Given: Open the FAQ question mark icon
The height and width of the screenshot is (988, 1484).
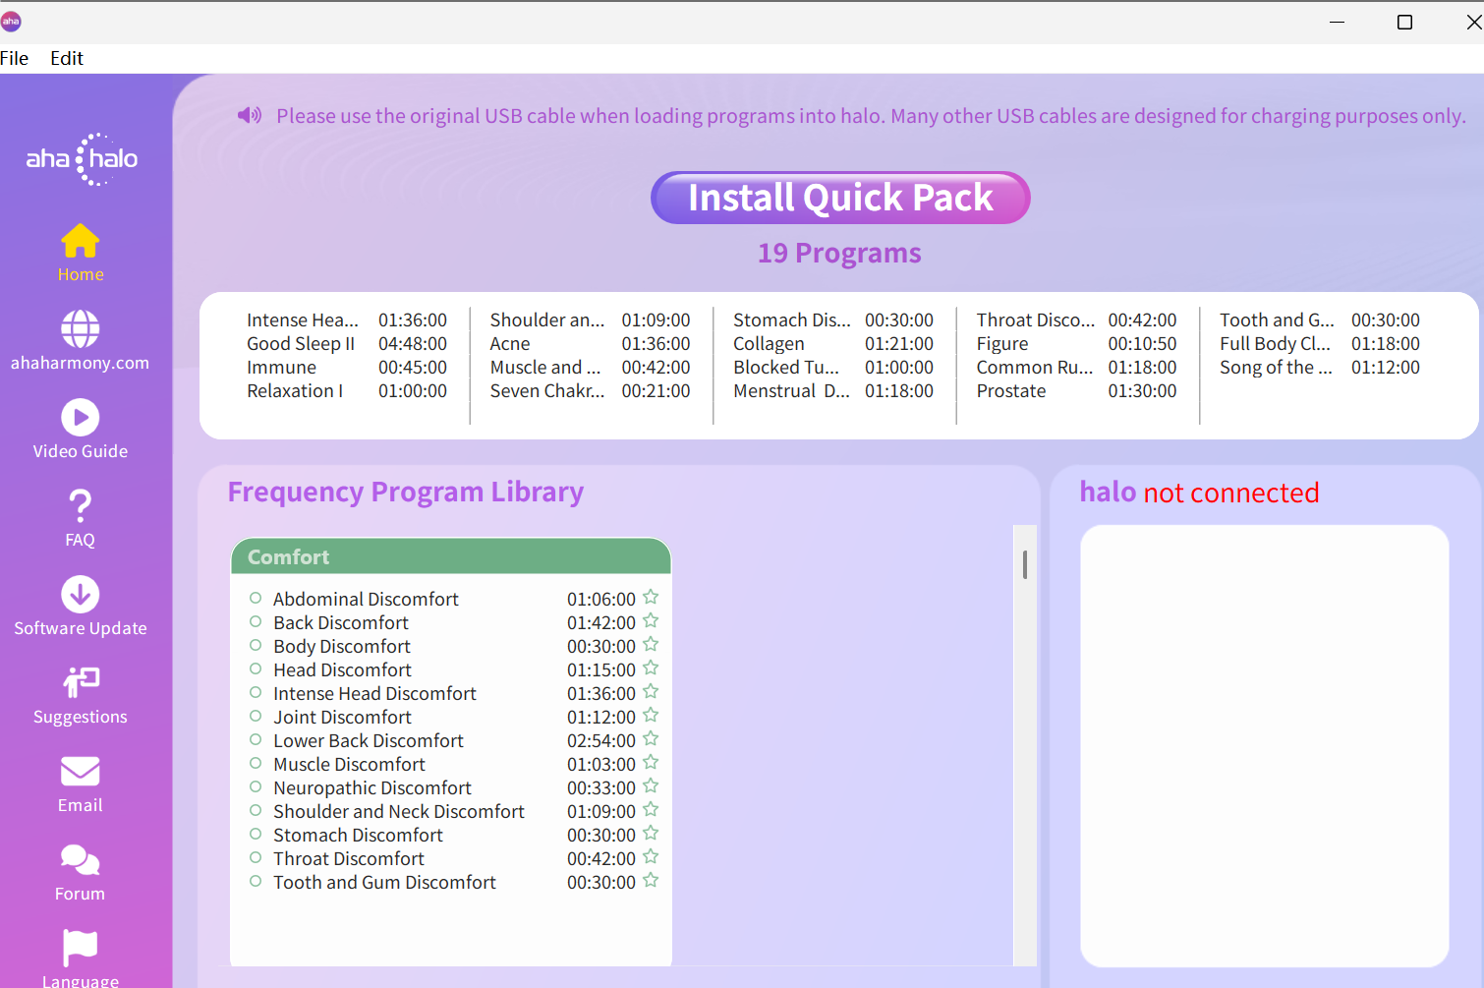Looking at the screenshot, I should tap(80, 506).
